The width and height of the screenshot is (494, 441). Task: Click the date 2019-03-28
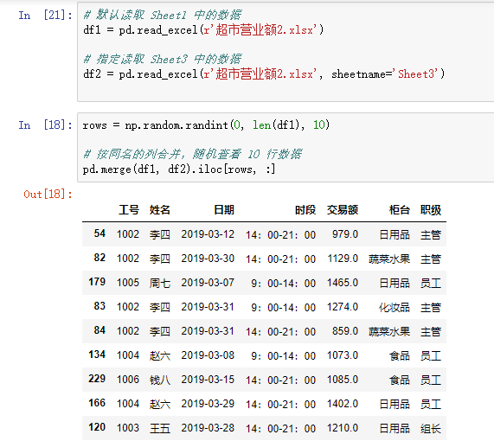(x=208, y=428)
